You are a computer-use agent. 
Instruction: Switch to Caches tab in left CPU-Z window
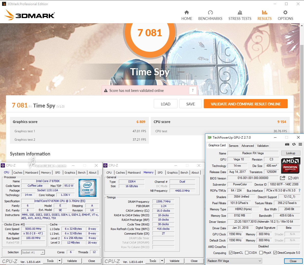(x=18, y=173)
